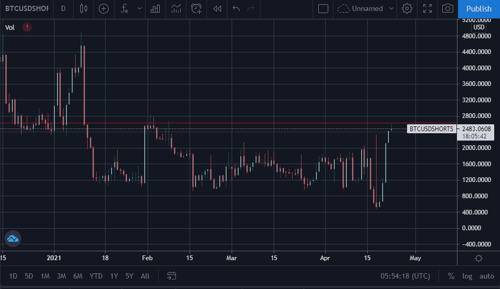This screenshot has width=500, height=289.
Task: Show the Vol indicator error warning
Action: pos(27,27)
